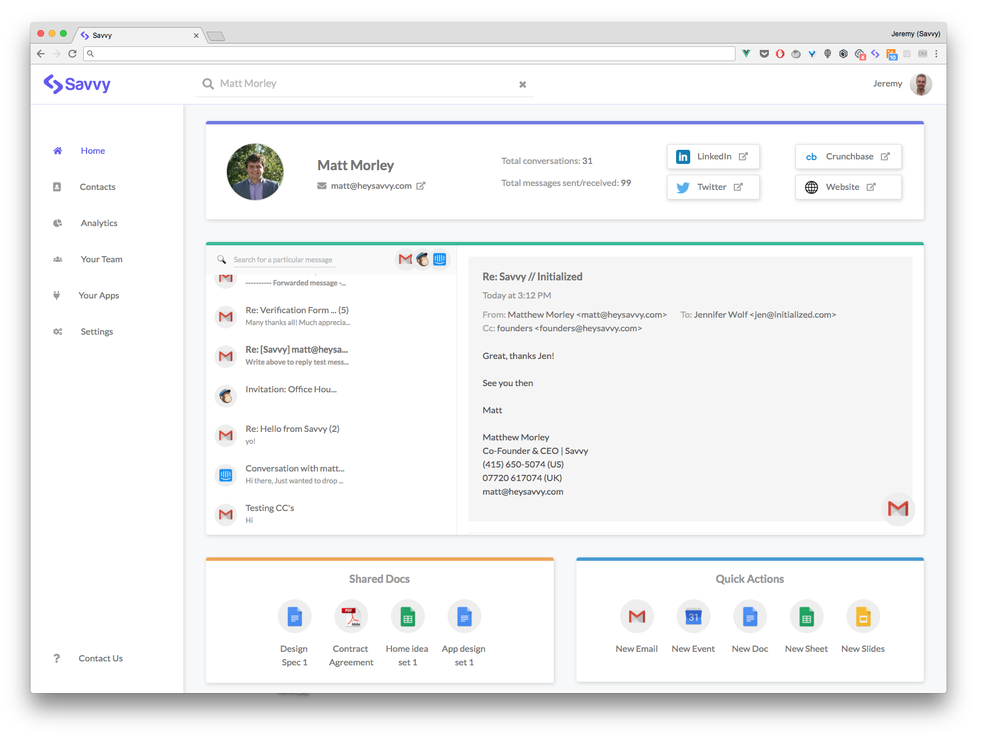Select the Savvy browser tab
Image resolution: width=981 pixels, height=740 pixels.
(139, 35)
